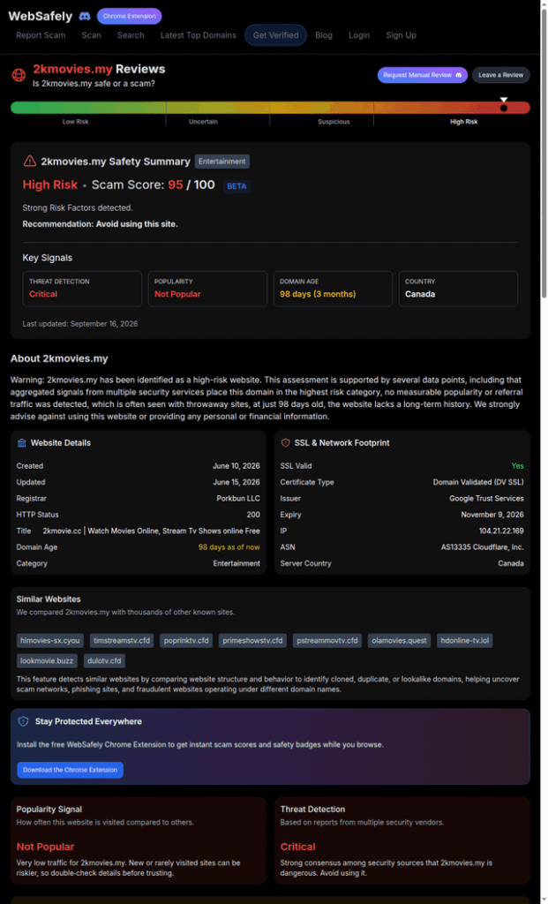Click Leave a Review button

pyautogui.click(x=500, y=75)
